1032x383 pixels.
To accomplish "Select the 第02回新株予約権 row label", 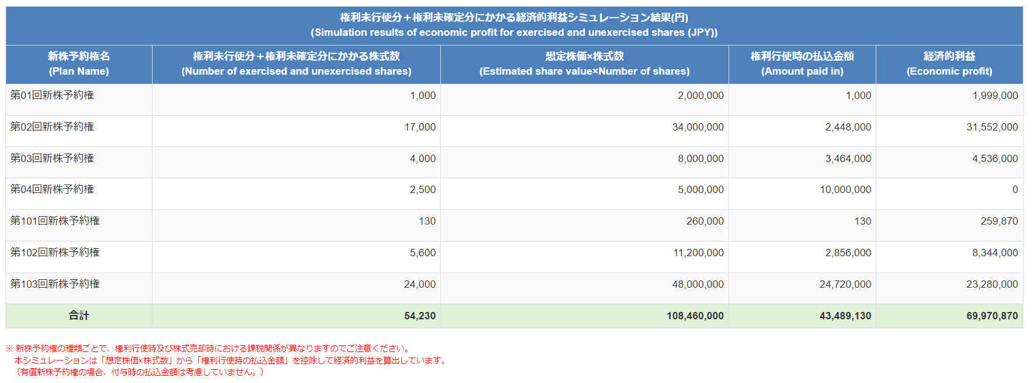I will click(x=52, y=127).
